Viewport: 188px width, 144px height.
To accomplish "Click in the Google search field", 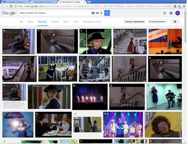I will coord(55,13).
